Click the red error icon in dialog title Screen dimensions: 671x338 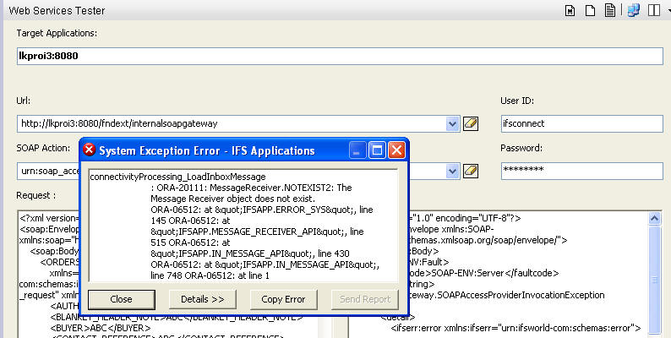[89, 150]
